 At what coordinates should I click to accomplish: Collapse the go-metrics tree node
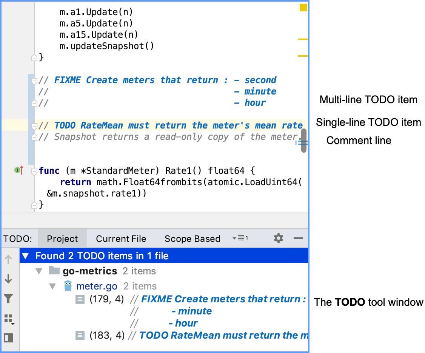[x=39, y=271]
